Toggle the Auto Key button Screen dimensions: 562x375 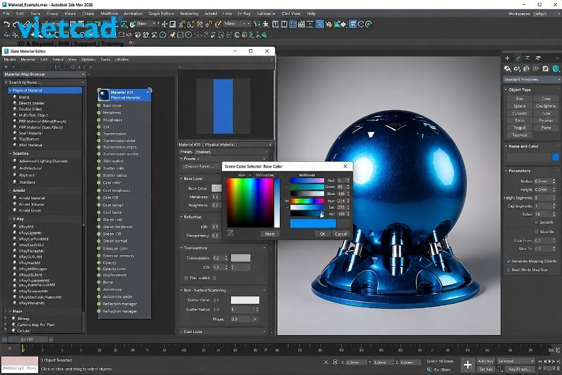tap(486, 361)
